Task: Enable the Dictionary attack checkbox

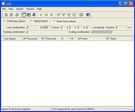Action: 5,21
